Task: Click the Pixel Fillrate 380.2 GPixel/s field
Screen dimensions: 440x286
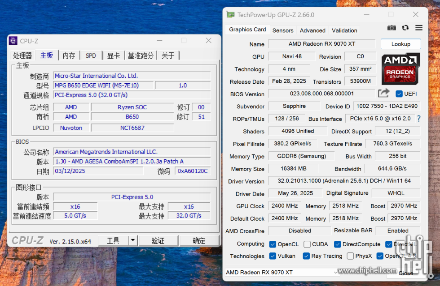Action: (x=293, y=144)
